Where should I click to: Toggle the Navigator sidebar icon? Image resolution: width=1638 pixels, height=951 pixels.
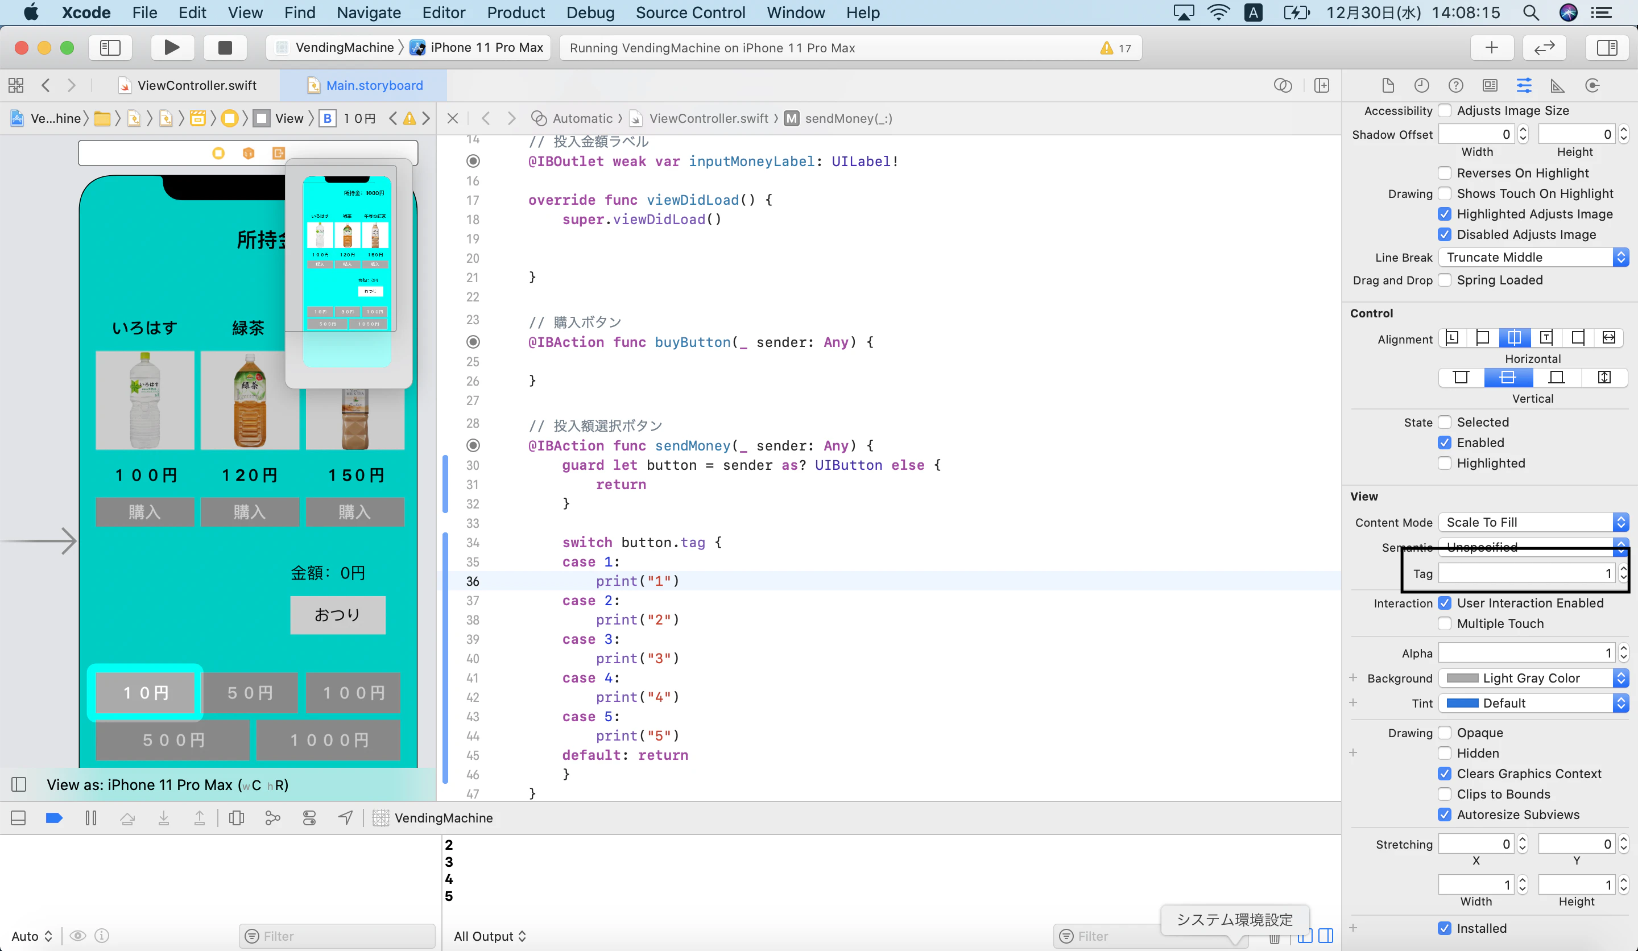(x=110, y=47)
